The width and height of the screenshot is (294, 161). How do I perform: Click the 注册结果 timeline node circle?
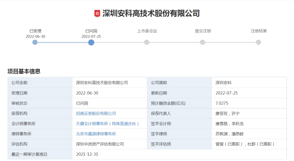258,42
